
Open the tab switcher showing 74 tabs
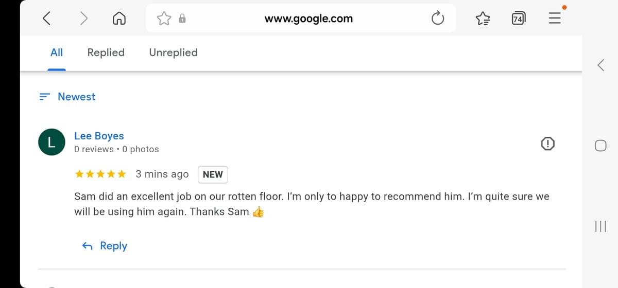point(518,19)
